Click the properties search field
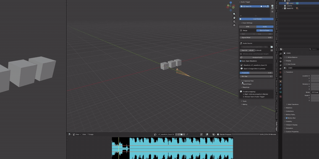 coord(314,49)
